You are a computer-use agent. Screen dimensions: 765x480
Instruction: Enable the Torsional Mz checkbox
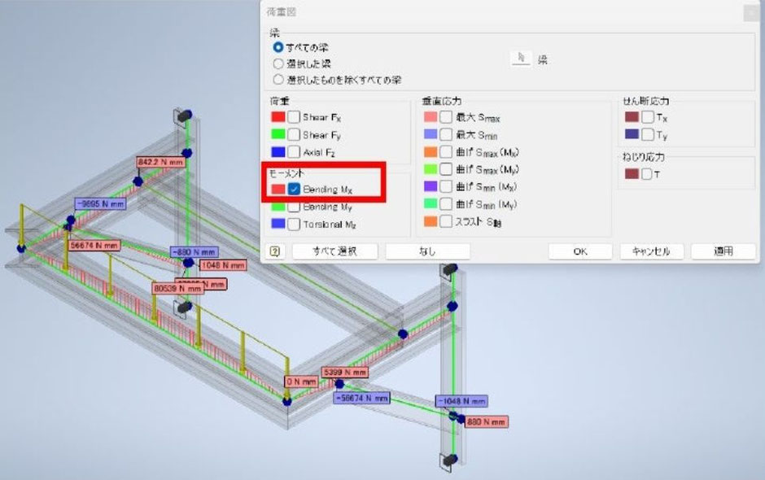293,224
